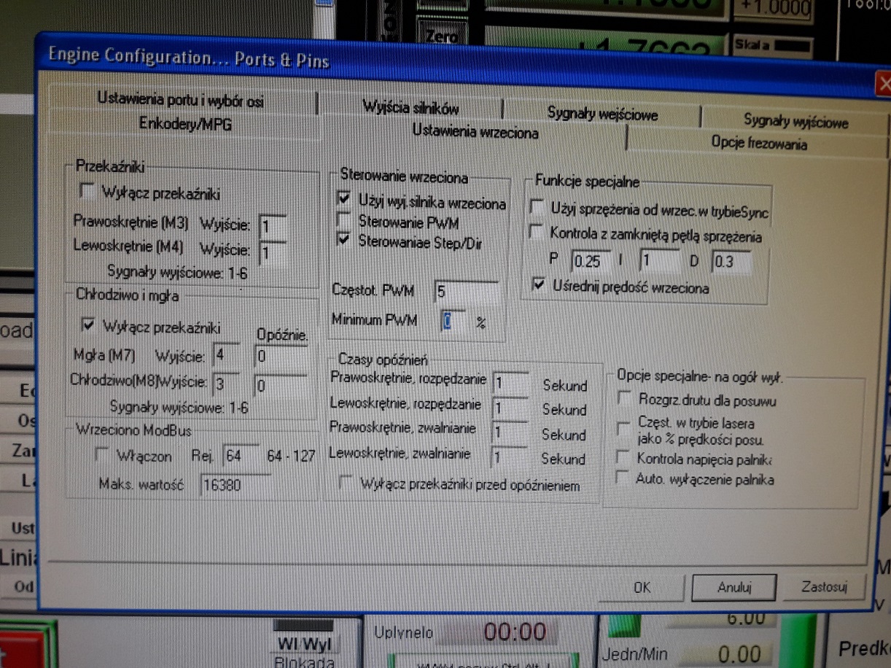
Task: Select the Ustawienia wrzeciona tab
Action: (x=475, y=132)
